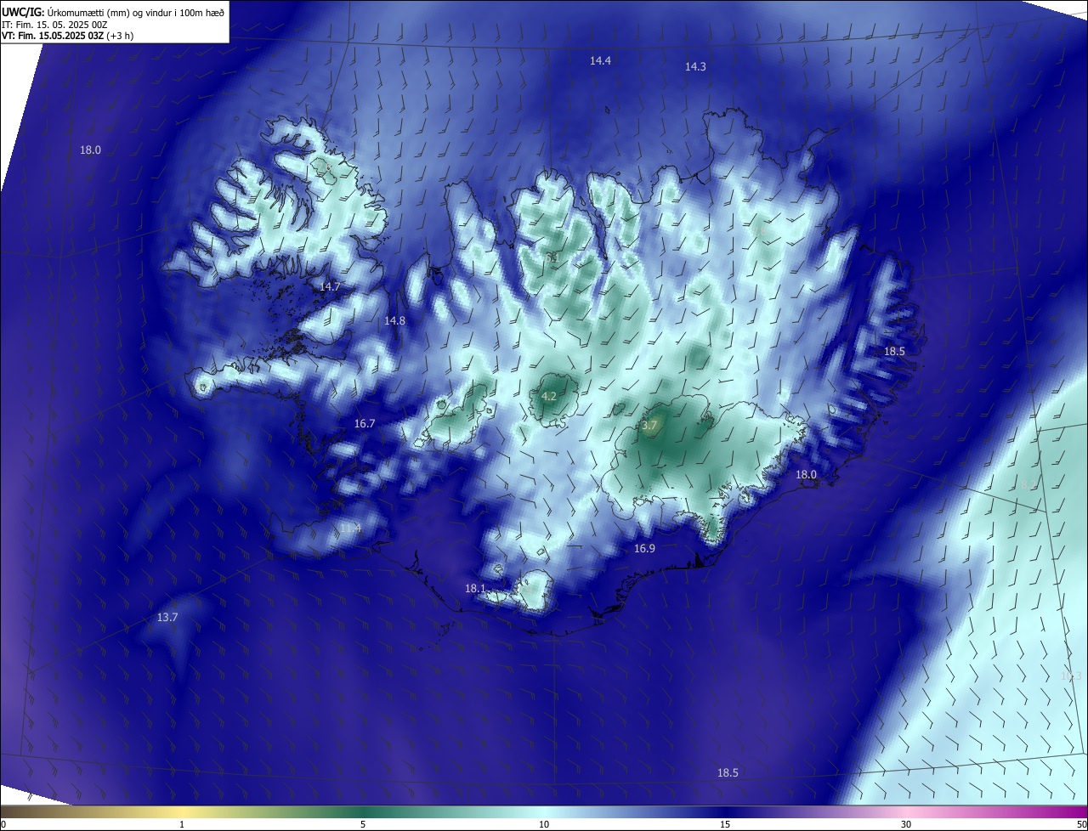Click the 3.7 value on the large southeast glacier

pos(649,426)
